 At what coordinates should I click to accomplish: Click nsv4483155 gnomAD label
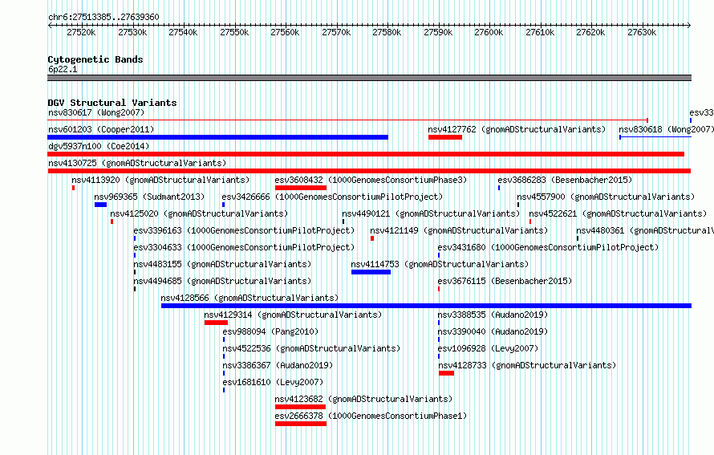[223, 264]
